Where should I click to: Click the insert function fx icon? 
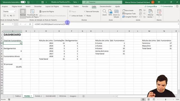pyautogui.click(x=30, y=24)
